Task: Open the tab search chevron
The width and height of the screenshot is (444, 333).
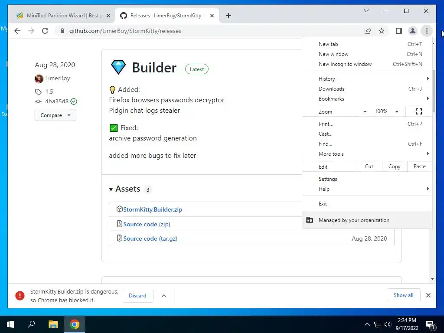Action: click(x=366, y=11)
